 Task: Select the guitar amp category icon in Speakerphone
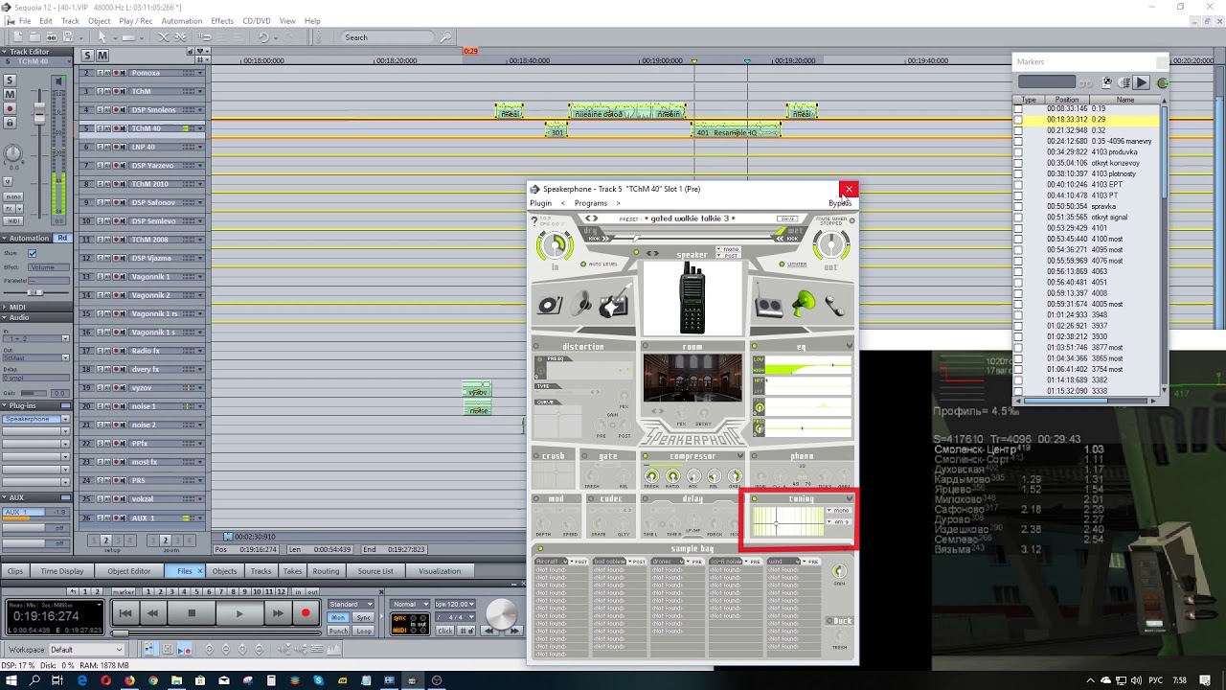coord(614,303)
